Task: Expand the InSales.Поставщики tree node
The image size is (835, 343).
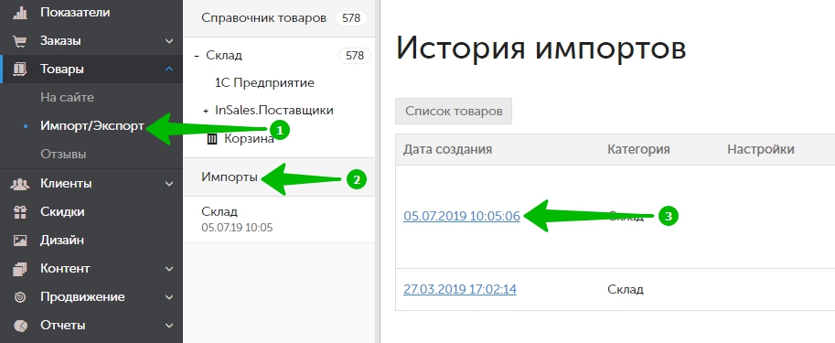Action: (x=206, y=111)
